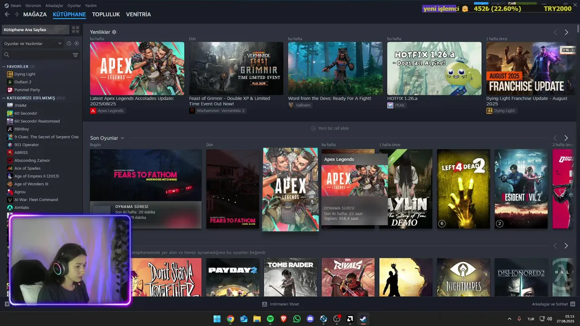Open VENİTRİA profile tab
This screenshot has height=326, width=580.
(x=138, y=14)
